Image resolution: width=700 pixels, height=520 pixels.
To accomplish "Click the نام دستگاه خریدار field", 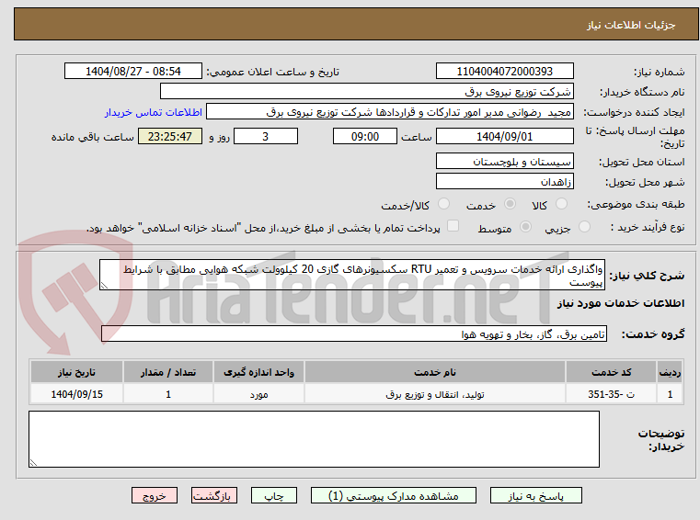I will coord(366,92).
